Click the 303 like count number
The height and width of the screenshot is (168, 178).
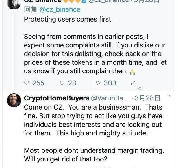(110, 83)
